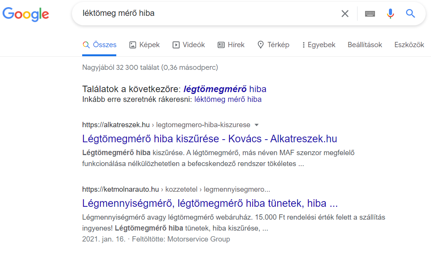Select the Összes tab
The image size is (431, 260).
click(x=100, y=45)
